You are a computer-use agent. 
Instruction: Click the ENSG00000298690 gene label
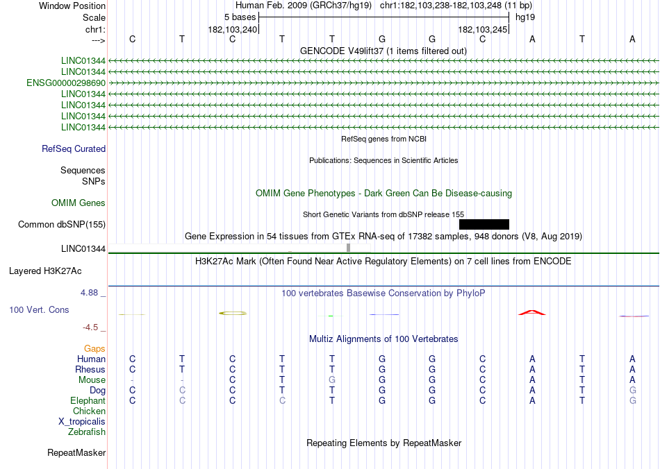pyautogui.click(x=66, y=83)
